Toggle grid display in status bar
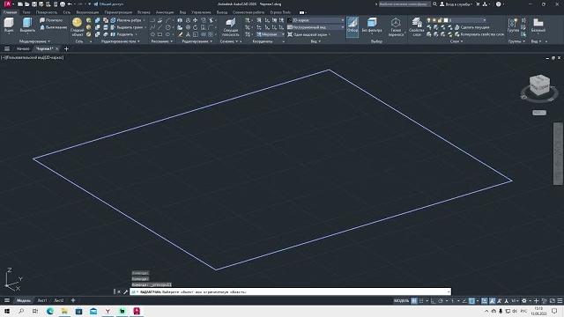The image size is (564, 317). pos(414,300)
